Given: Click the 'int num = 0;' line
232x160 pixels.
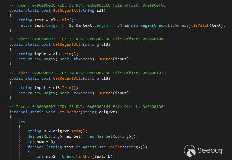Looking at the screenshot, I should coord(41,142).
